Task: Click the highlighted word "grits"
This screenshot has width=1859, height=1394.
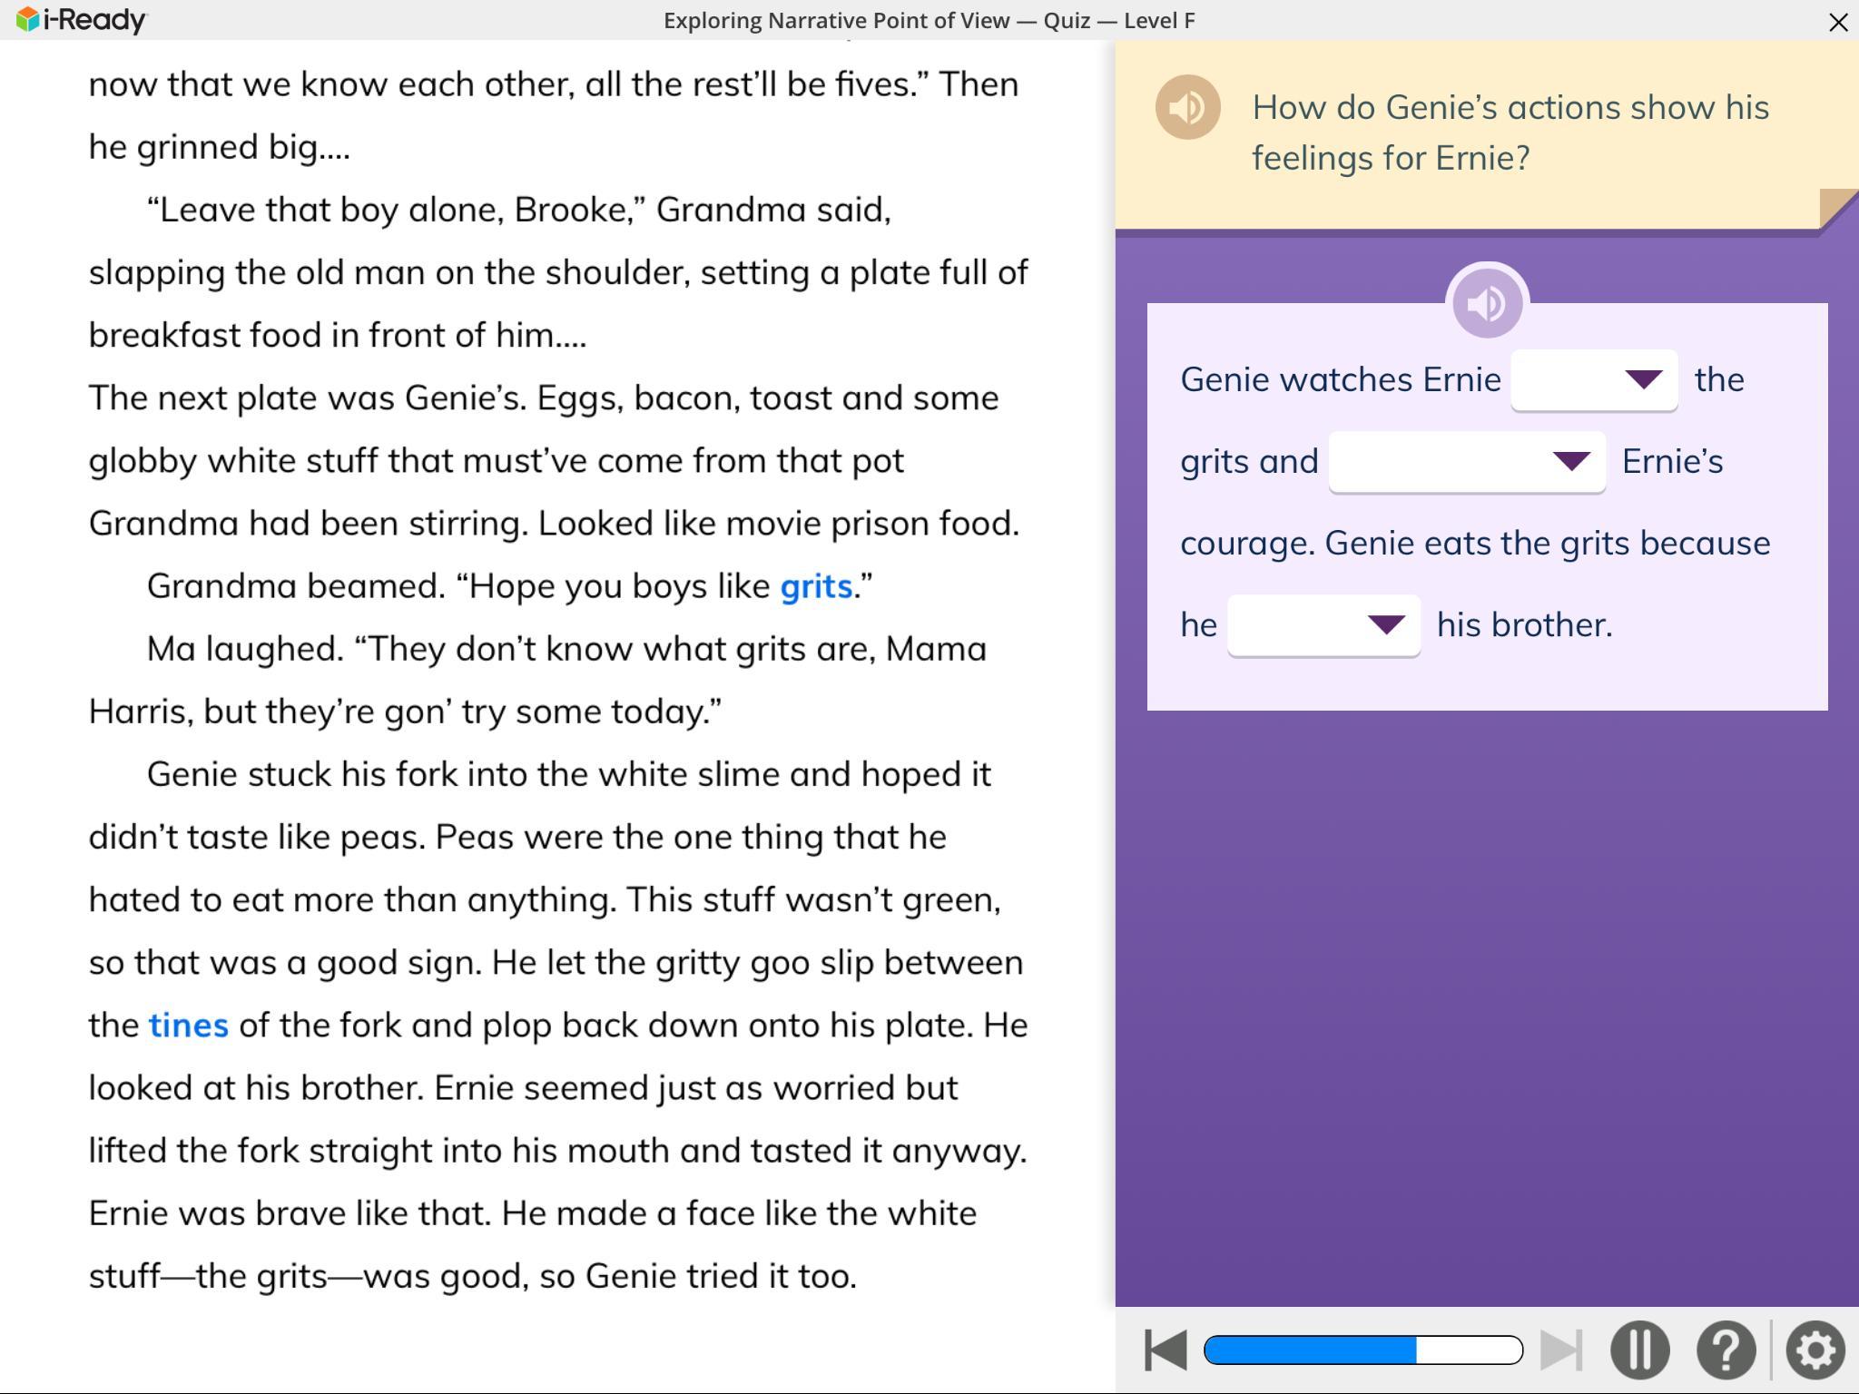Action: coord(815,587)
